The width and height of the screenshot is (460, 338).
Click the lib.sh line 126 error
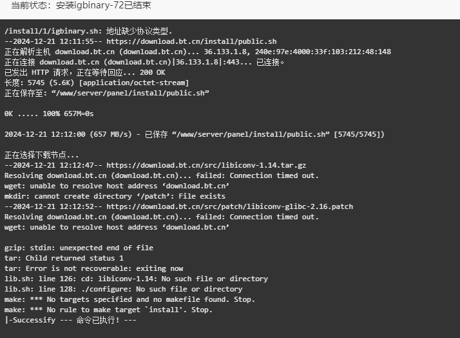click(136, 279)
